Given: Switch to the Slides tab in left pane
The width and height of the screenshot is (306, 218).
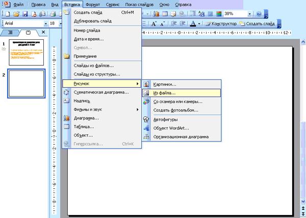Looking at the screenshot, I should (28, 33).
